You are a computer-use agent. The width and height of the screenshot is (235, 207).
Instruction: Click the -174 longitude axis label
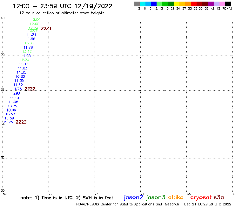[95, 194]
